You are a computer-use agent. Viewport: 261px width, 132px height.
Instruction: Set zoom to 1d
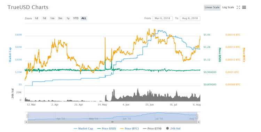click(x=36, y=18)
